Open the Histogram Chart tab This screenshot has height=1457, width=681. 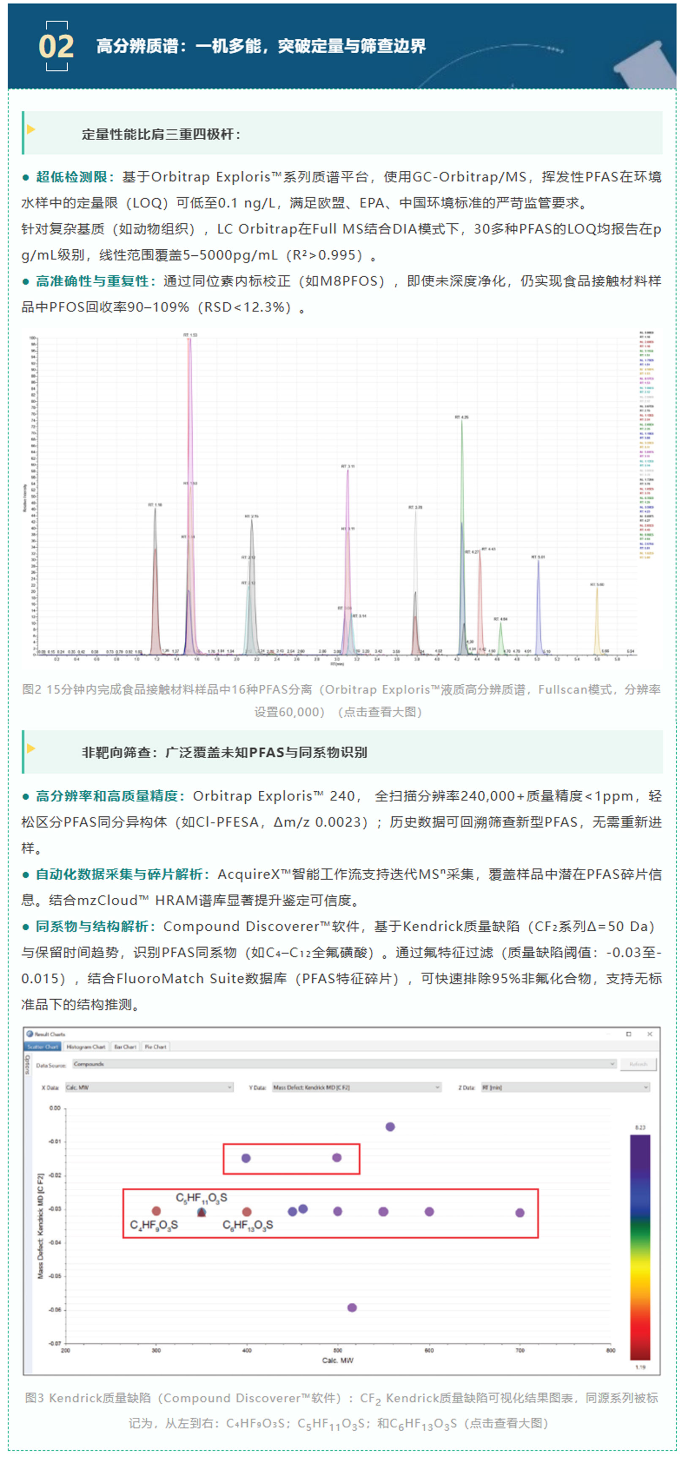[86, 1047]
